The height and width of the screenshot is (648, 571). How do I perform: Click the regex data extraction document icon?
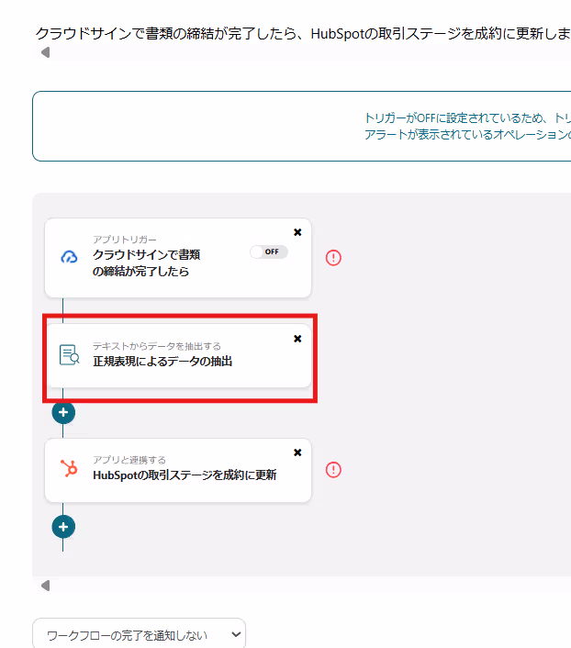point(69,355)
